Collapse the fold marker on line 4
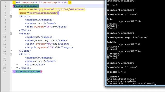The height and width of the screenshot is (92, 165). pyautogui.click(x=11, y=13)
